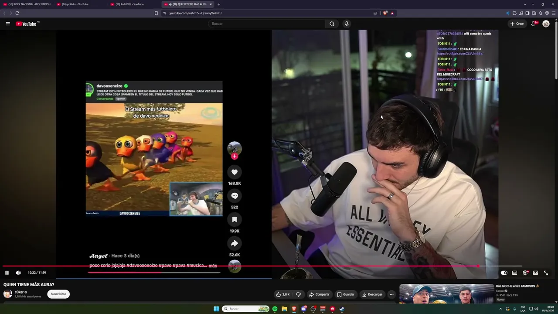Viewport: 558px width, 314px height.
Task: Open the taskbar volume control
Action: point(536,309)
